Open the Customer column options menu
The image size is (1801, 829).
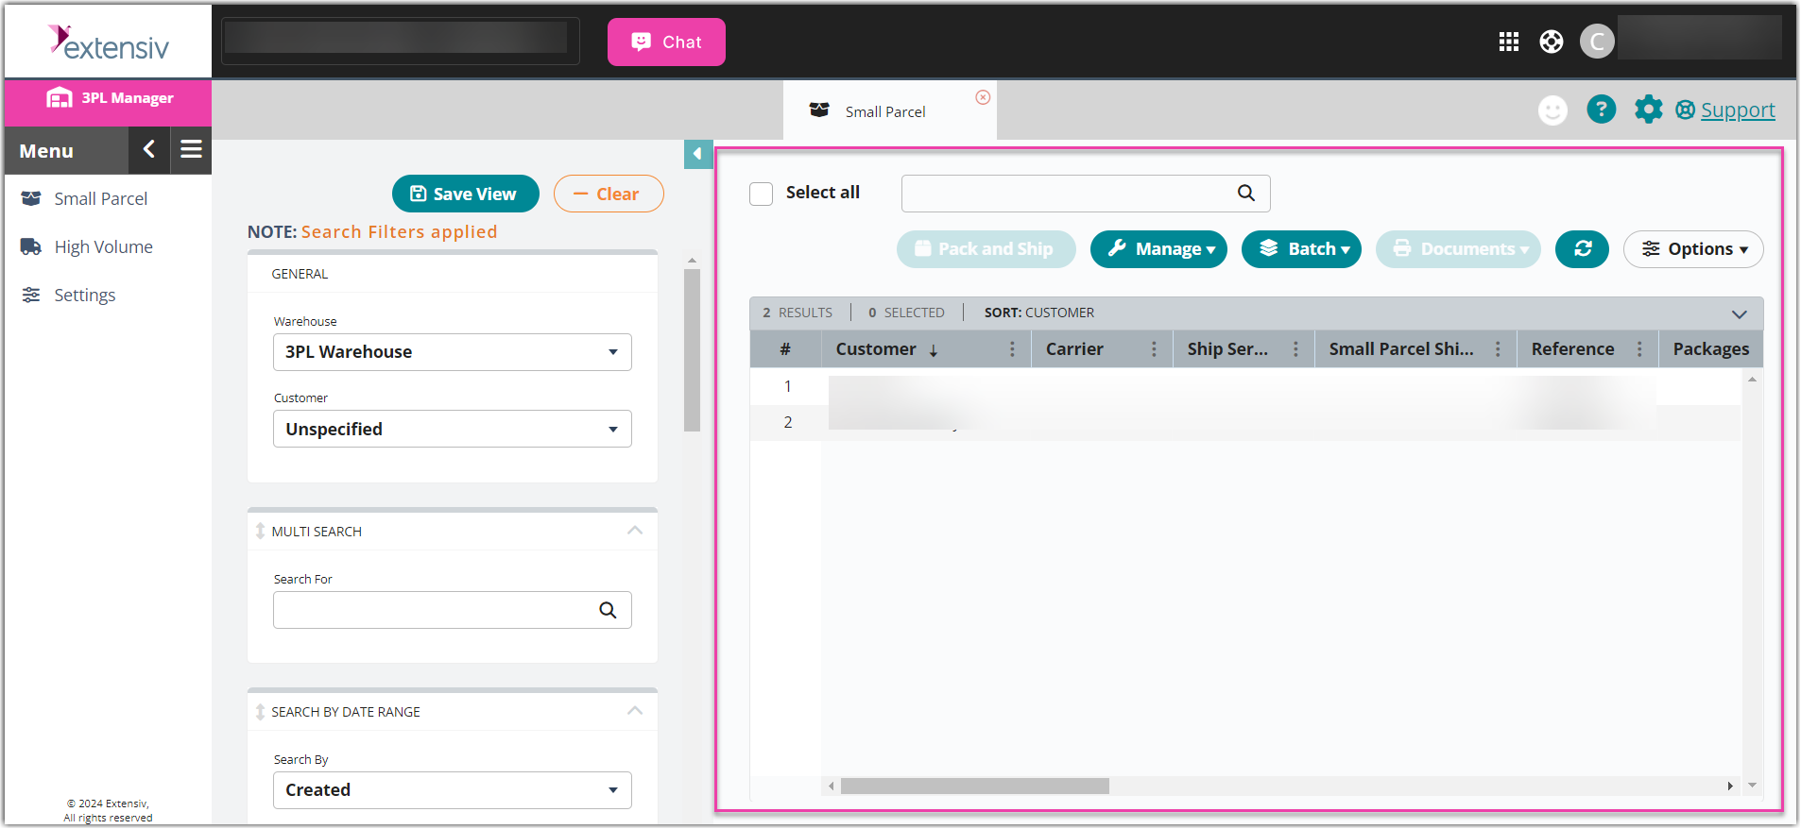pos(1012,349)
